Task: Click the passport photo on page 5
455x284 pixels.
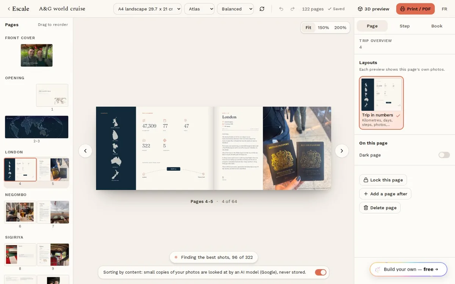Action: click(297, 148)
